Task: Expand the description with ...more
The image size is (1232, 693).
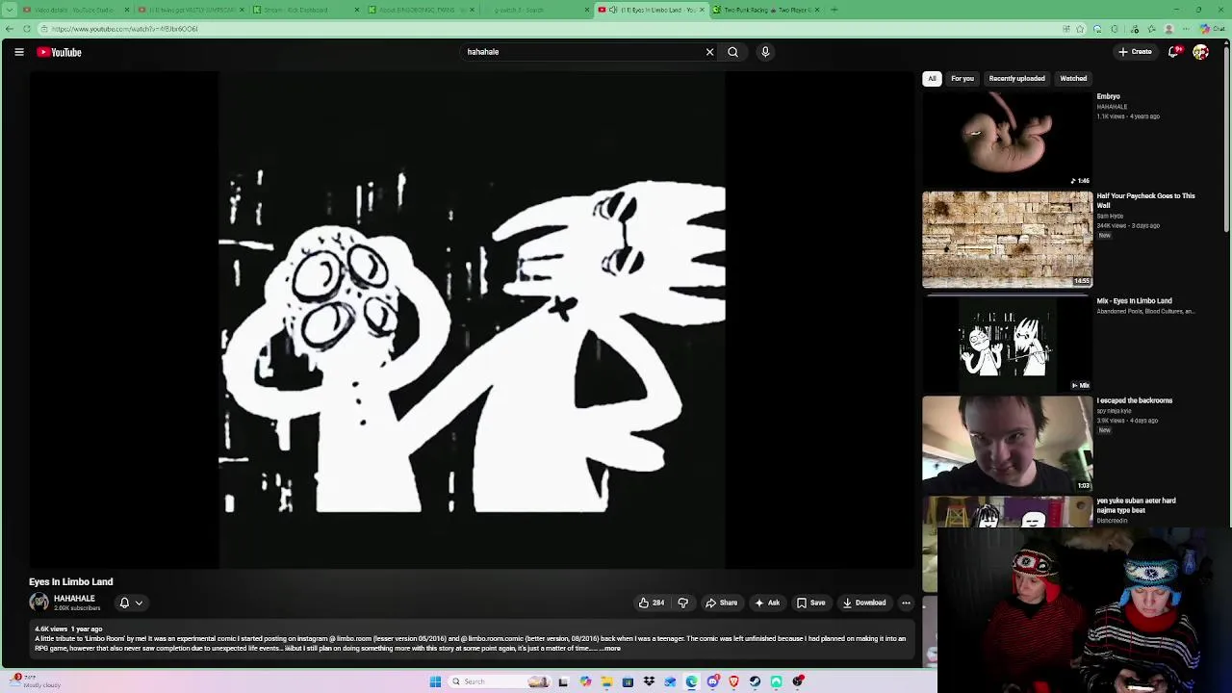Action: [611, 649]
